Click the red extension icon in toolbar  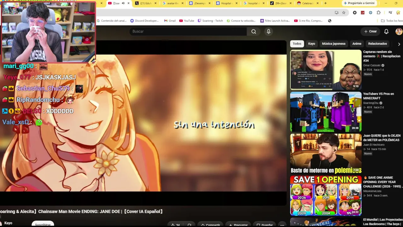363,13
